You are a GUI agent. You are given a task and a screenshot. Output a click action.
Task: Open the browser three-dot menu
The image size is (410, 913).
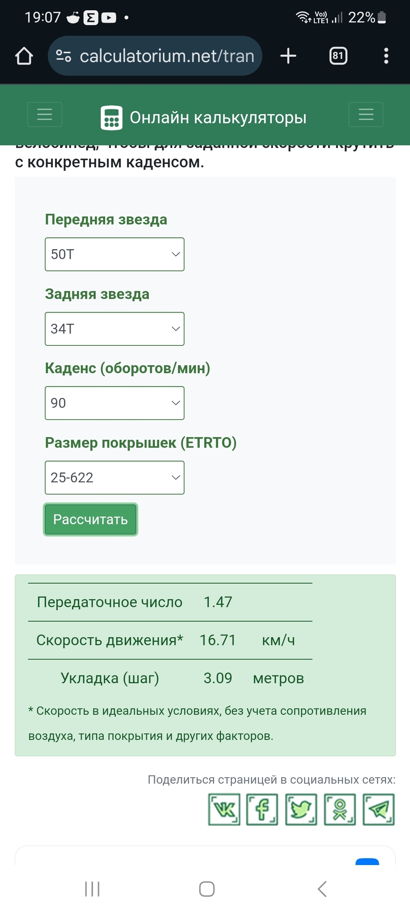click(386, 56)
